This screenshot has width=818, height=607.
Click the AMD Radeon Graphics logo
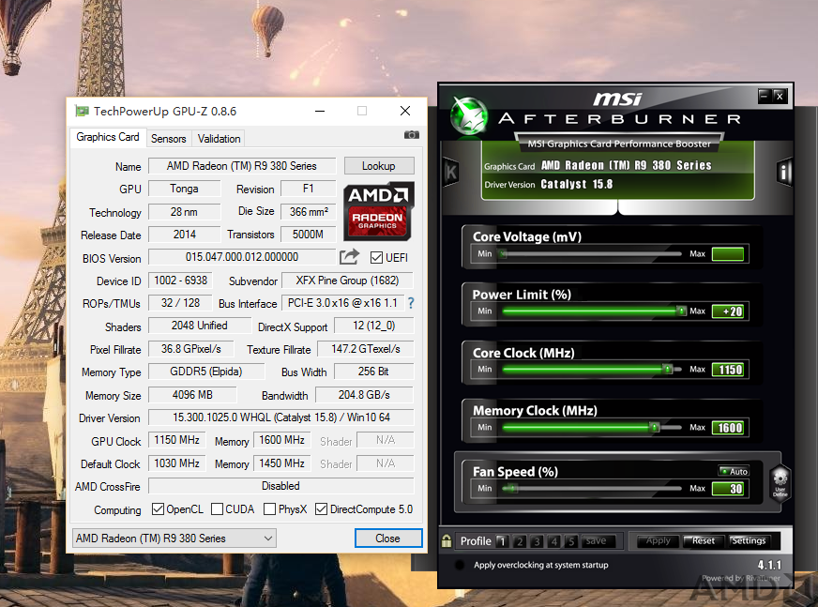pos(379,211)
